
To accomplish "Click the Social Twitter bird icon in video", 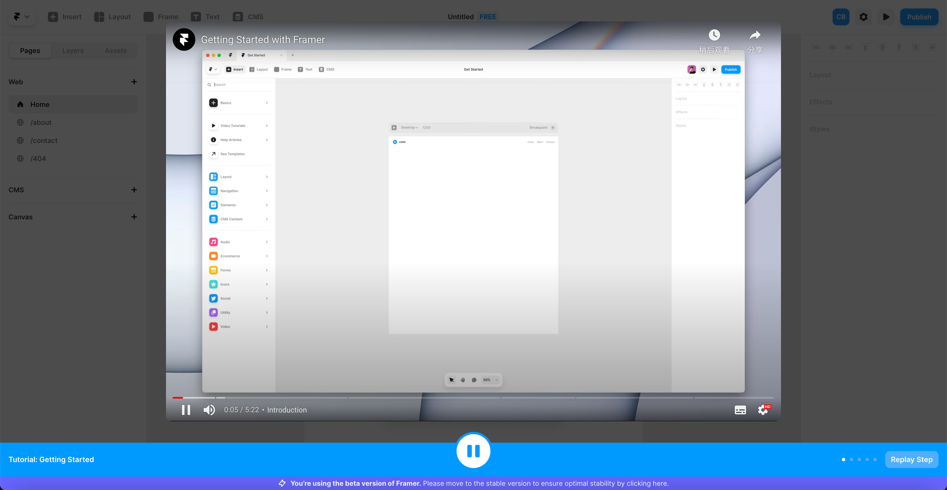I will click(213, 298).
